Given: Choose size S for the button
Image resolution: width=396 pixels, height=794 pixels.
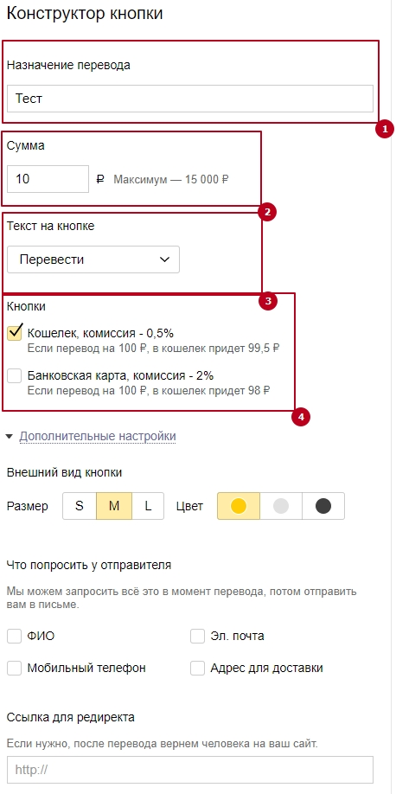Looking at the screenshot, I should 80,506.
